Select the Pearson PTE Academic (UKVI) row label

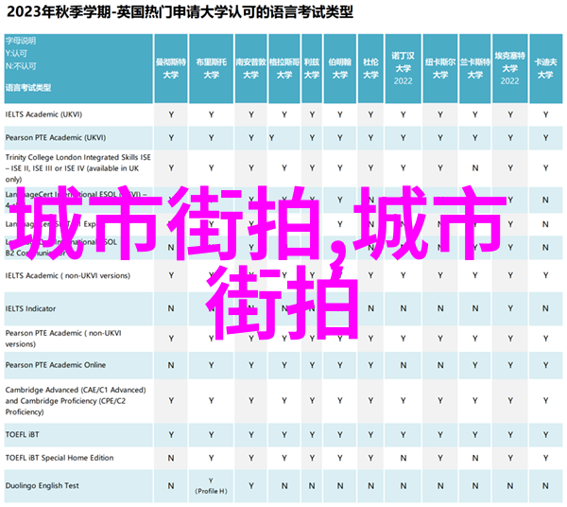56,137
